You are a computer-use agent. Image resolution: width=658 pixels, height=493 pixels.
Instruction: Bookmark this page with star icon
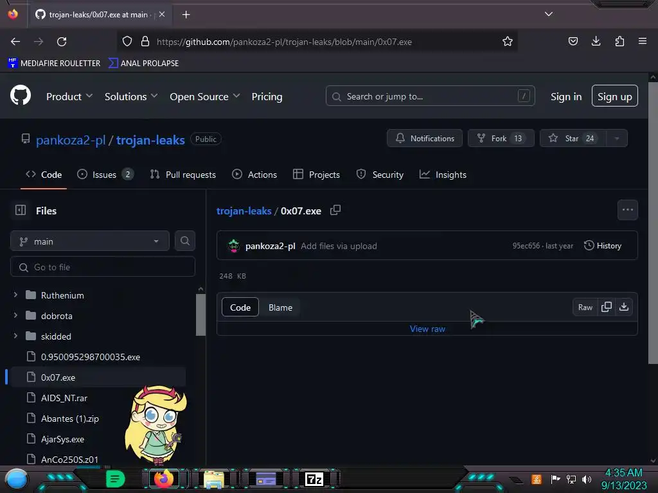tap(508, 42)
